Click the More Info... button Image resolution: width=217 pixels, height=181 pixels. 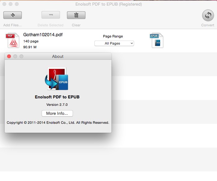click(57, 114)
